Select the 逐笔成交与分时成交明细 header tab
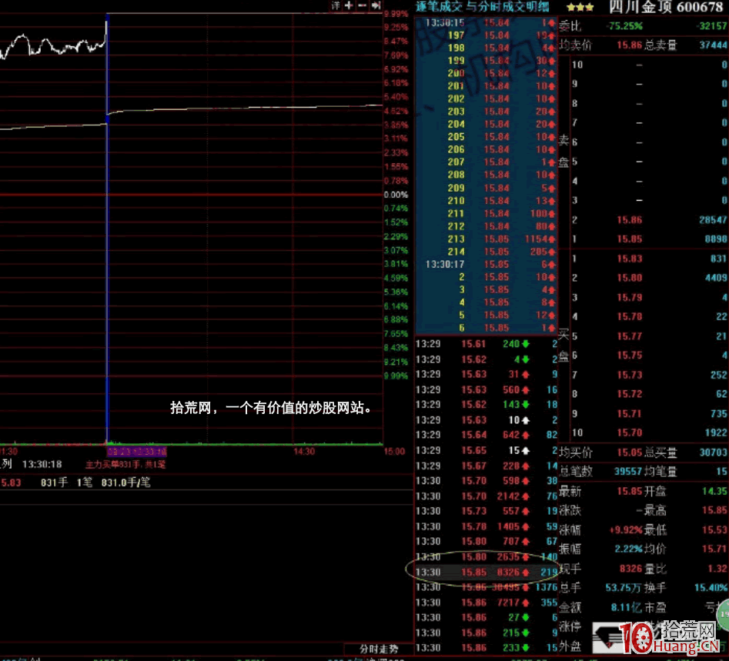 coord(481,6)
